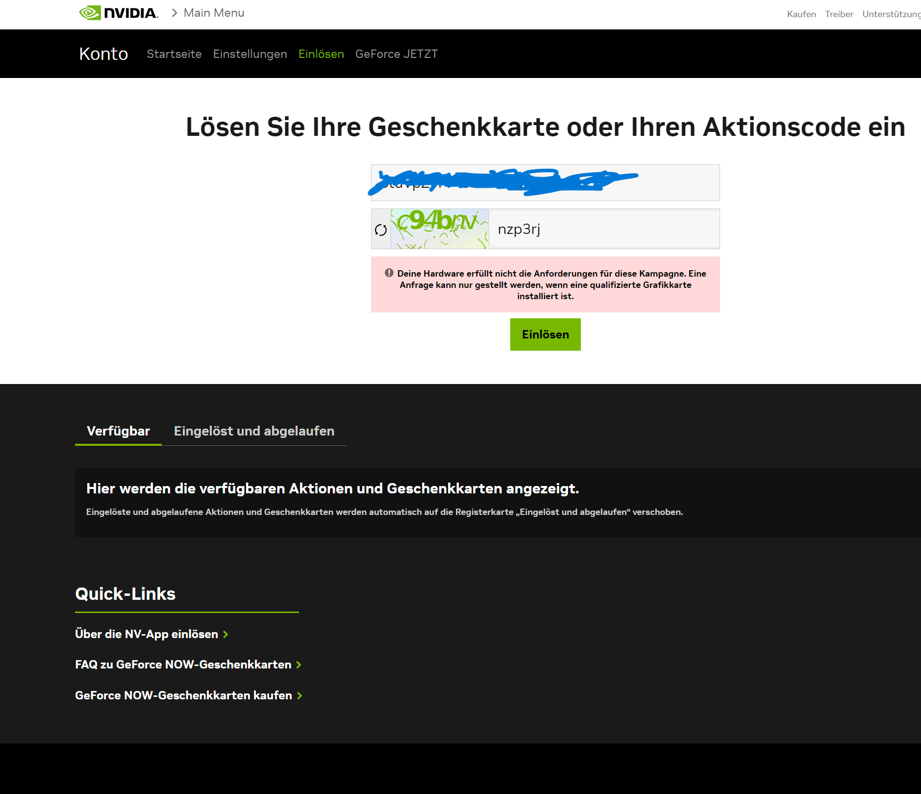The image size is (921, 794).
Task: Open GeForce NOW-Geschenkkarten kaufen link
Action: coord(183,695)
